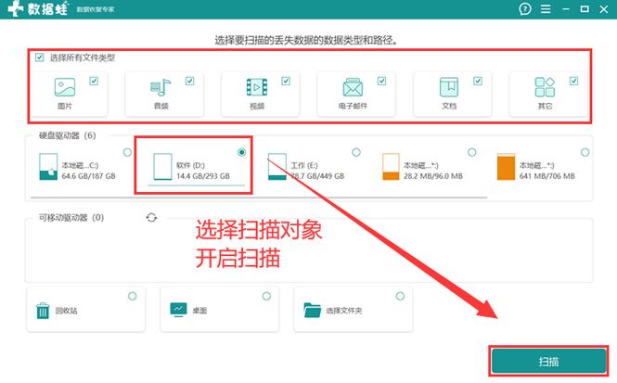Screen dimensions: 617x383
Task: Click the 工作 (E:) drive icon
Action: tap(277, 167)
